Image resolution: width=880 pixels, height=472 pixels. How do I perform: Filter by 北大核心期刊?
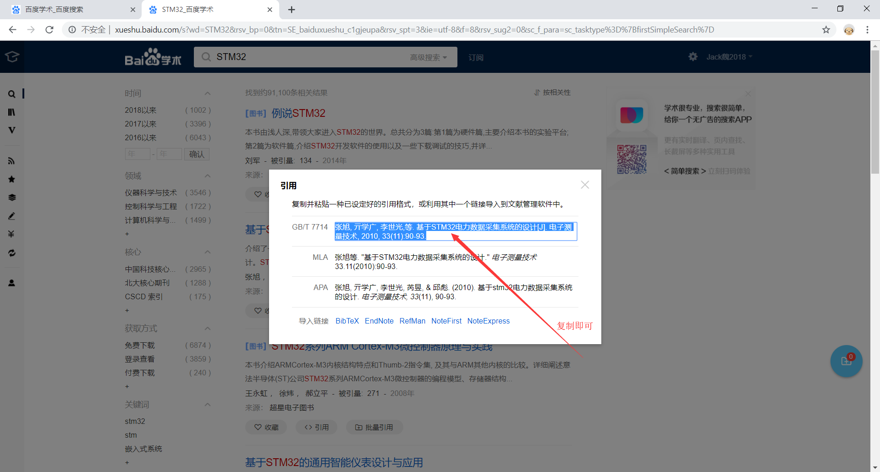point(147,283)
